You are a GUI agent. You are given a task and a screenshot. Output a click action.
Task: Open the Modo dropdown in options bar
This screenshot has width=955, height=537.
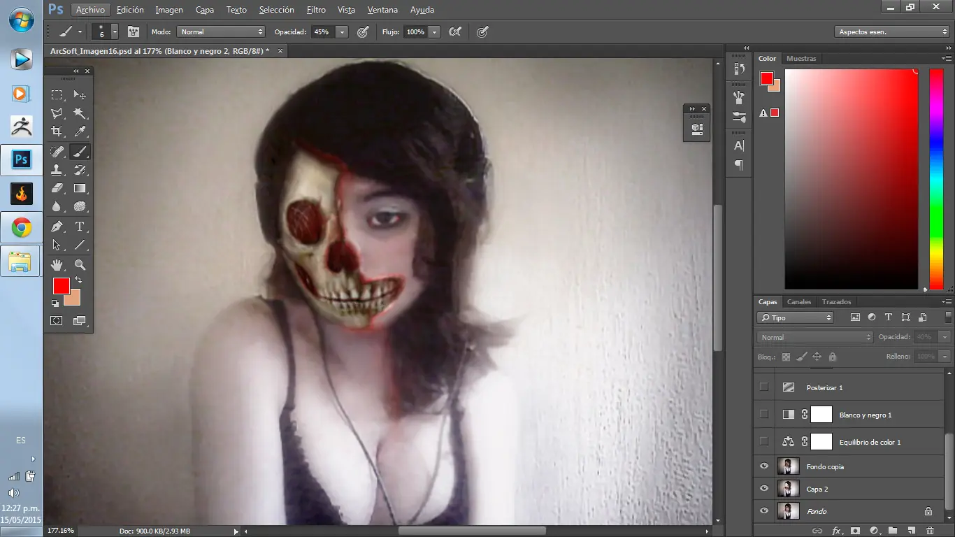pyautogui.click(x=221, y=31)
